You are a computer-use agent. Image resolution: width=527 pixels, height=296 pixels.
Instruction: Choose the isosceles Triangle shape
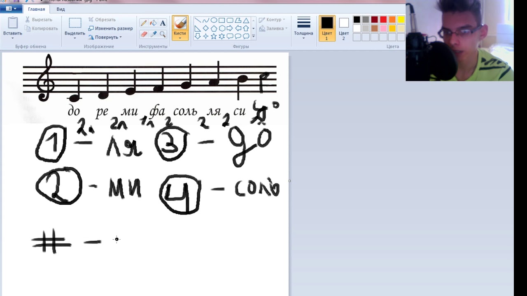246,20
